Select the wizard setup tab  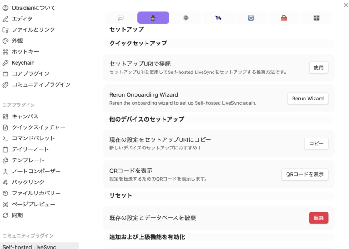click(153, 18)
